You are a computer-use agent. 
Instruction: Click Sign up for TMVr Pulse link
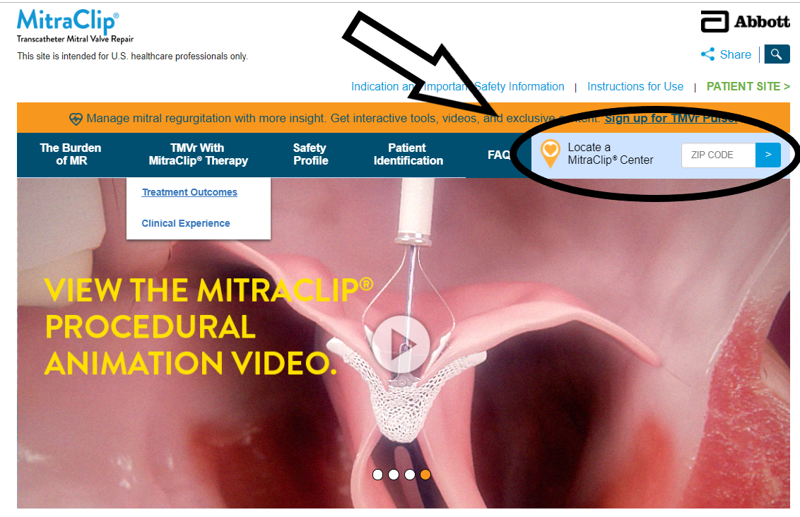pyautogui.click(x=671, y=118)
